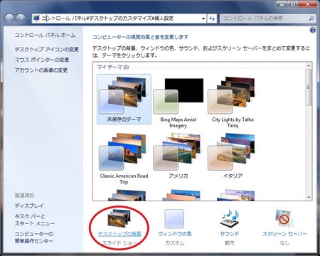The height and width of the screenshot is (256, 320).
Task: Click the スクリーン セーバー disabled icon
Action: (284, 218)
